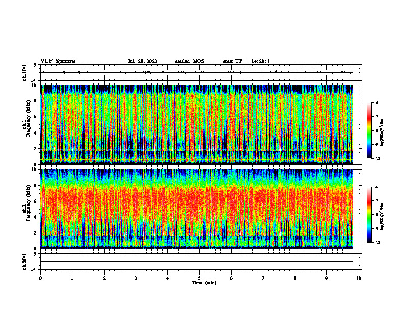This screenshot has width=404, height=312.
Task: Click the "ch.1(V)" waveform axis label
Action: pos(24,72)
